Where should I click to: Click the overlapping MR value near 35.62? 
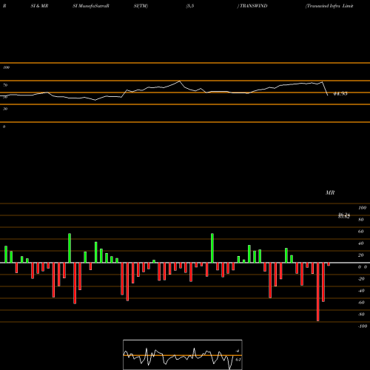[344, 216]
